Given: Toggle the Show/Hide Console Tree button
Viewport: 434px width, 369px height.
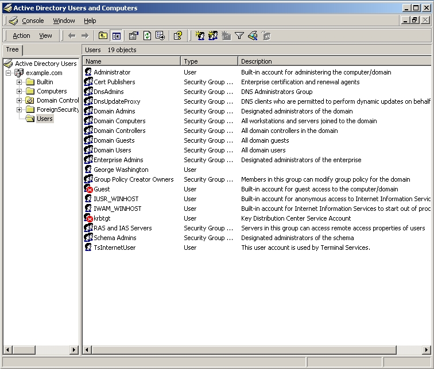Looking at the screenshot, I should 117,36.
